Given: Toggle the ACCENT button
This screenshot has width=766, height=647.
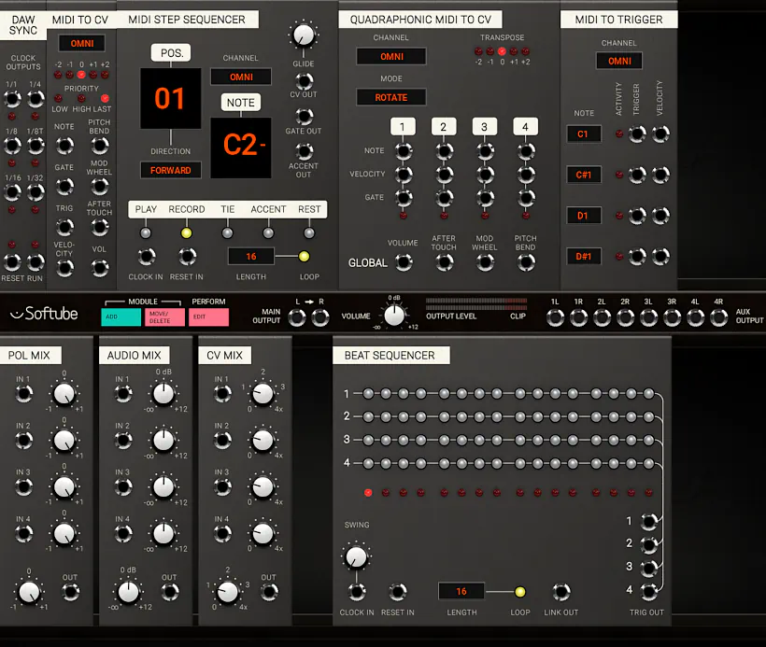Looking at the screenshot, I should 268,232.
